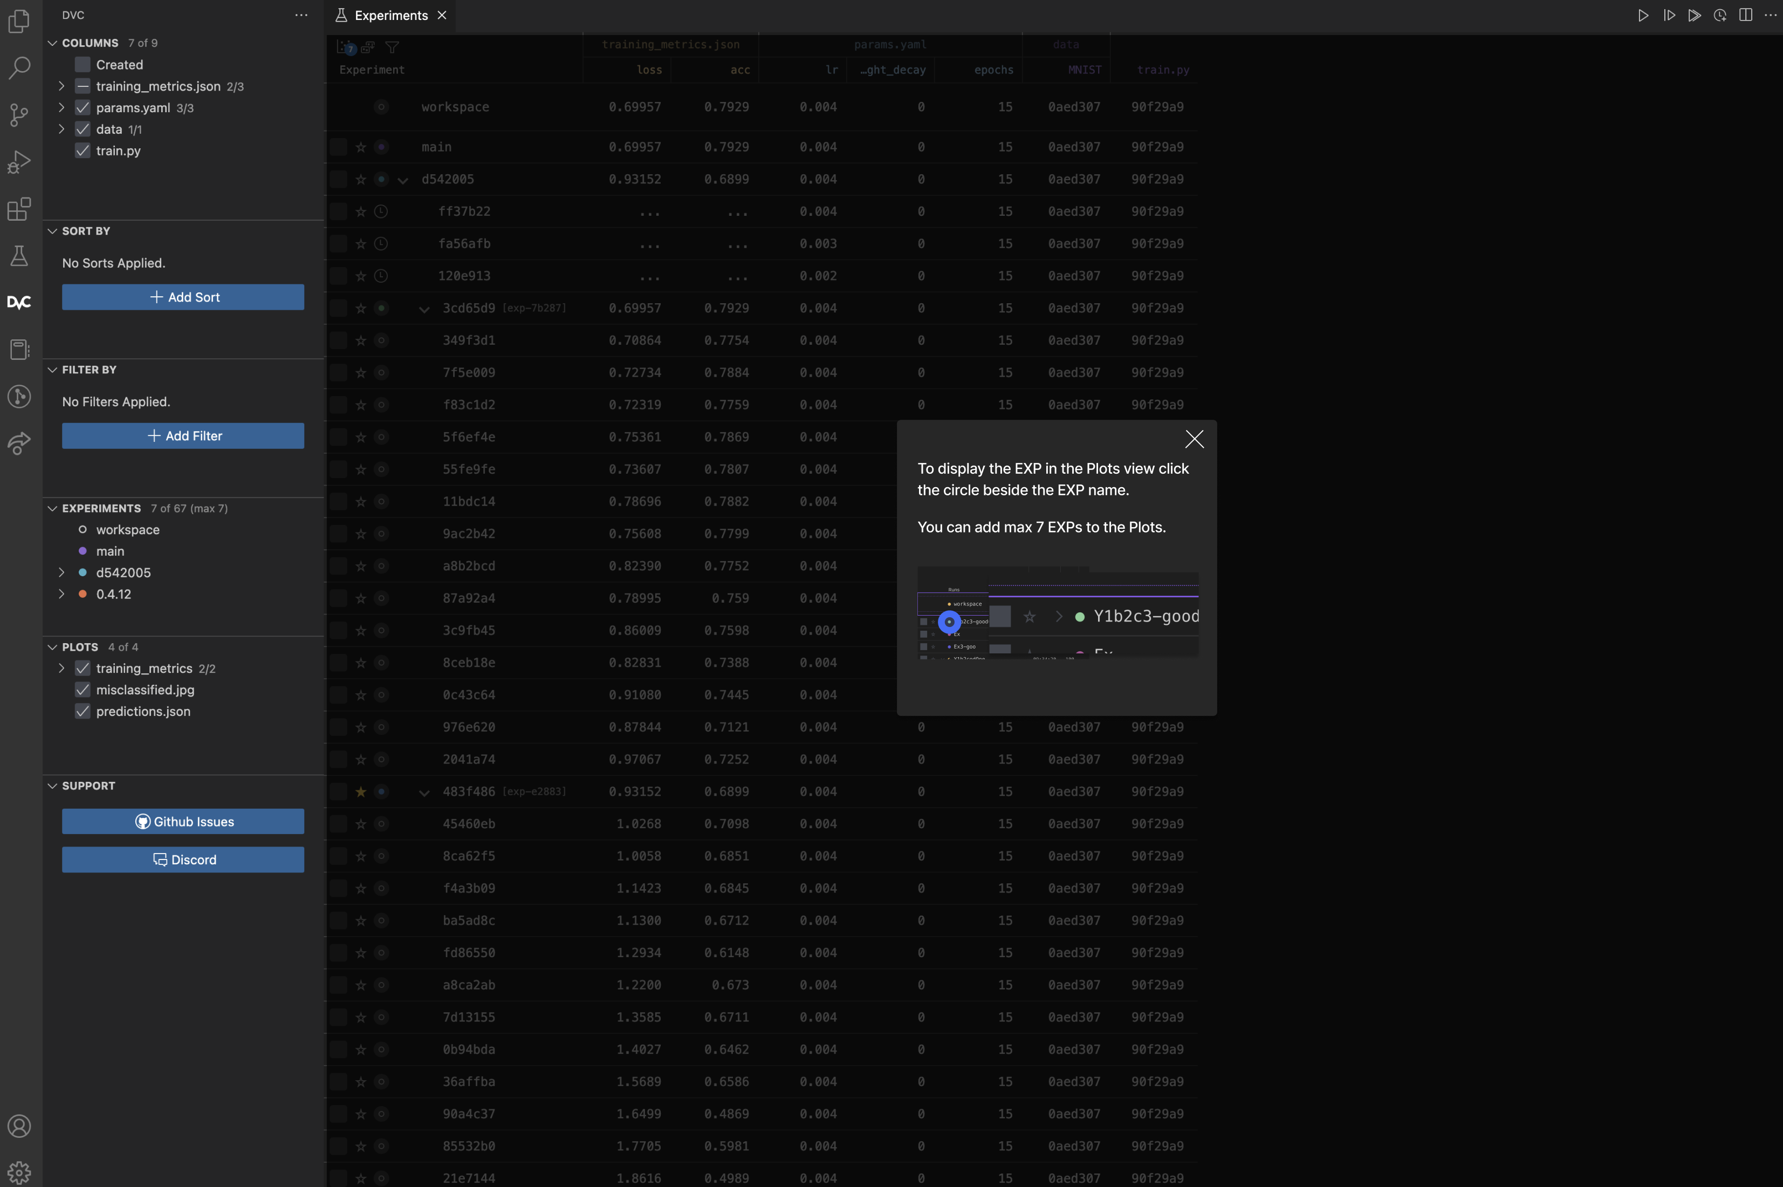Open the Extensions view
Viewport: 1783px width, 1187px height.
[x=19, y=210]
